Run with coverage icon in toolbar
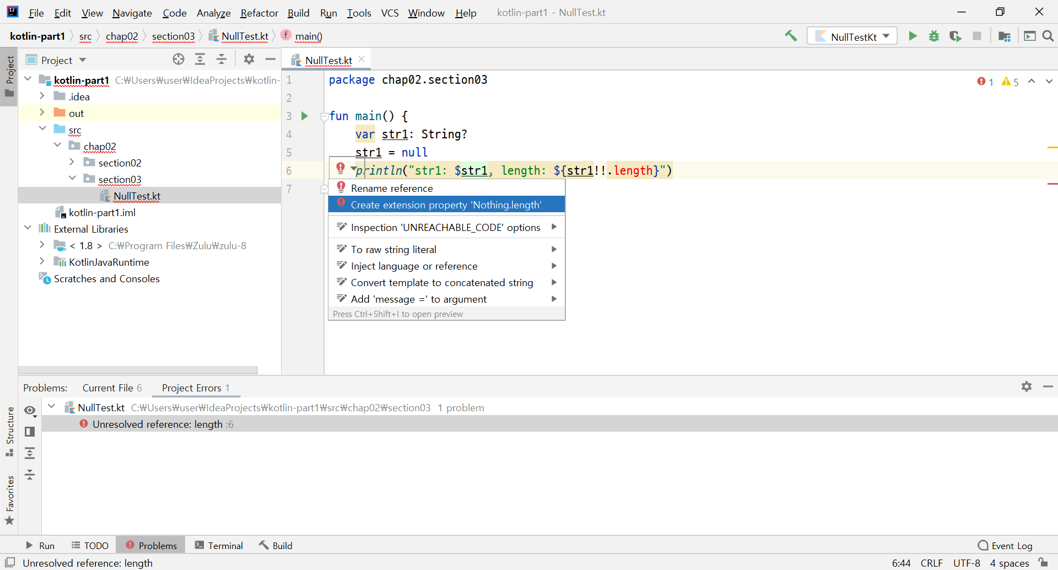This screenshot has width=1058, height=570. (956, 36)
